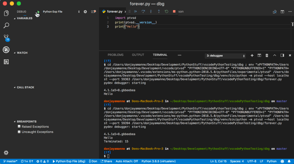Create new terminal with plus icon

click(x=252, y=55)
